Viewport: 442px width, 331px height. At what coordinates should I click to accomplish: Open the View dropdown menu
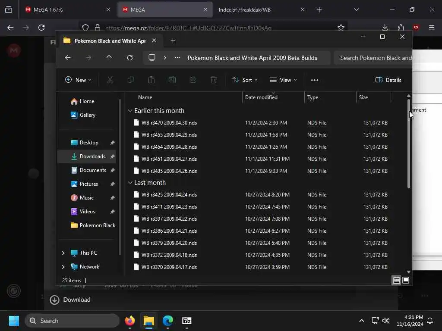(283, 80)
